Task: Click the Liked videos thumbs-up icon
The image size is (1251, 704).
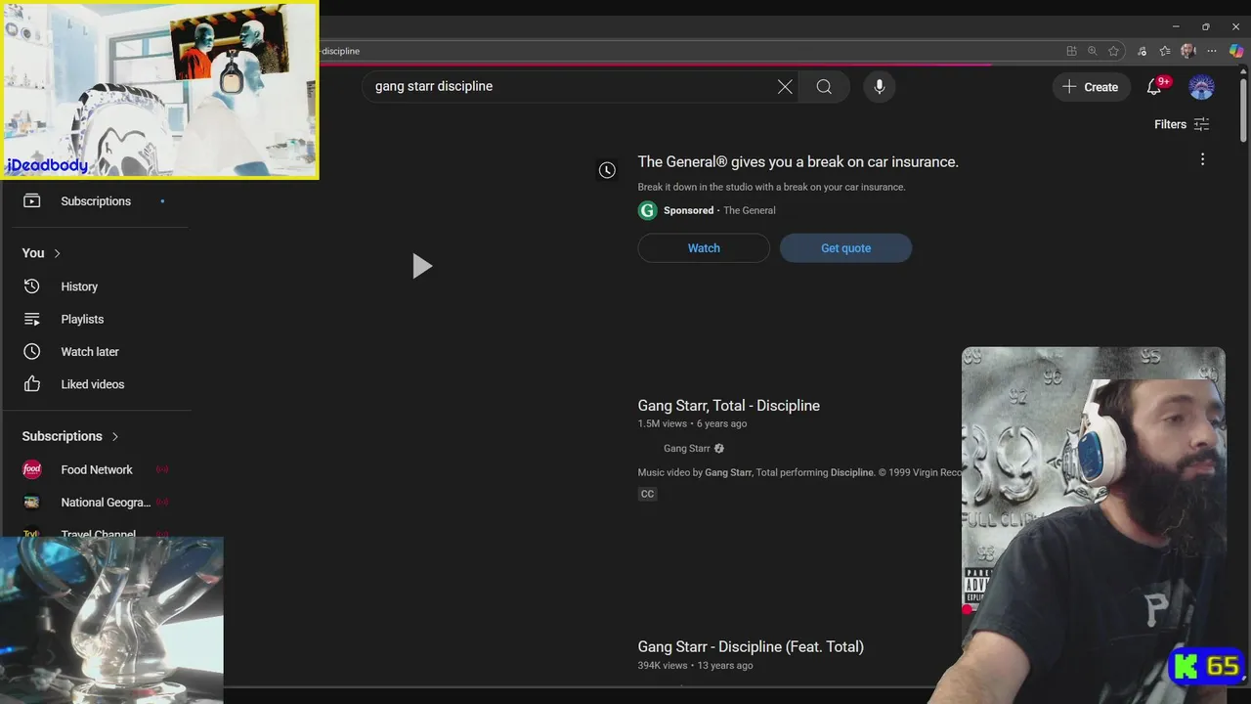Action: (32, 384)
